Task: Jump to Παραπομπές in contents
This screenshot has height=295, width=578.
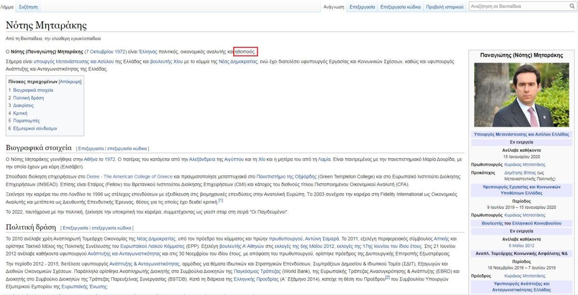Action: pyautogui.click(x=26, y=121)
